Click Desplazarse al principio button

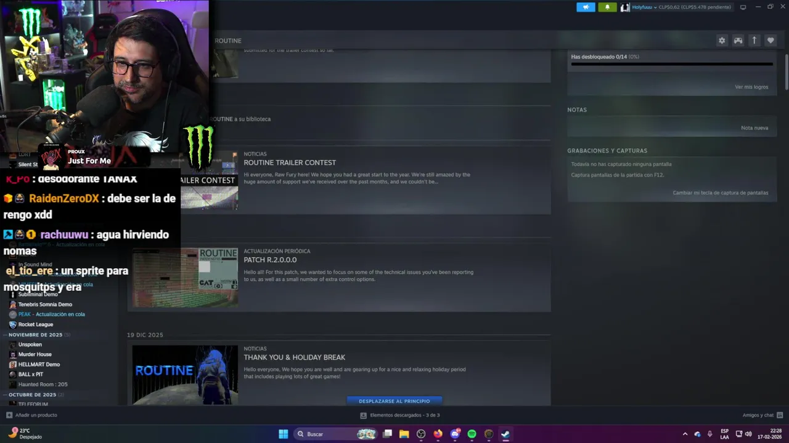coord(394,401)
